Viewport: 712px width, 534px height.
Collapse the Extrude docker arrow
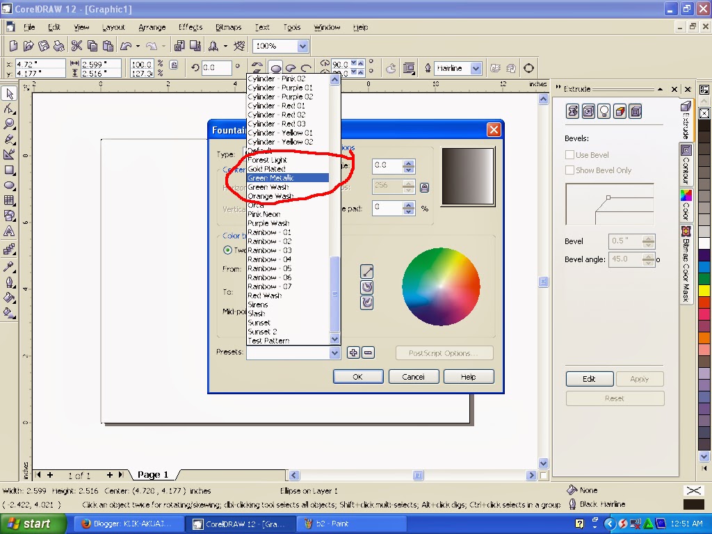[x=661, y=89]
